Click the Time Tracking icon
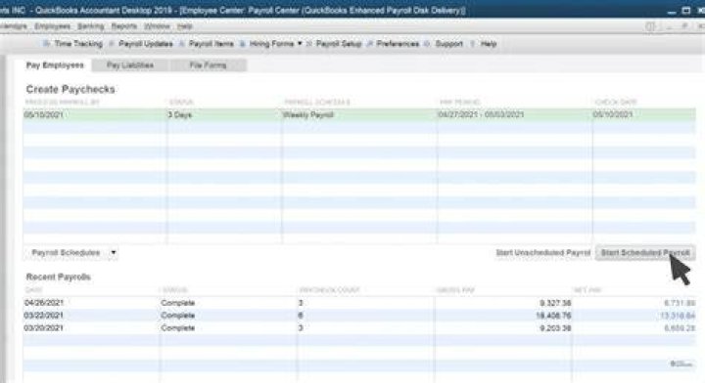Viewport: 705px width, 383px height. pos(46,44)
